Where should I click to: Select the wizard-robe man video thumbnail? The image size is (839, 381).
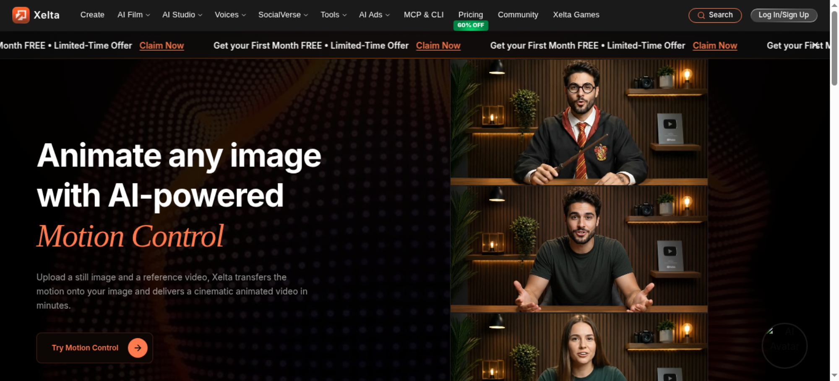coord(579,122)
